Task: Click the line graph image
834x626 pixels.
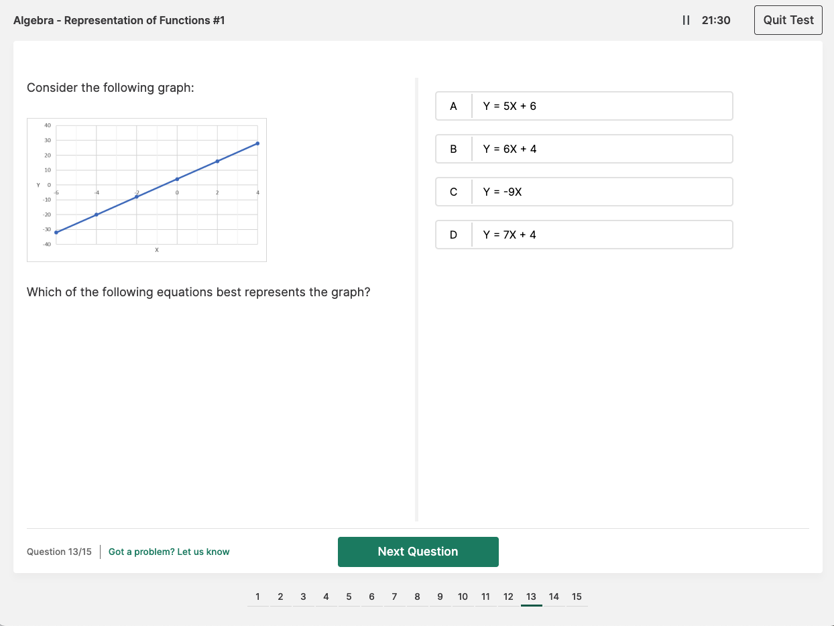Action: click(x=146, y=189)
